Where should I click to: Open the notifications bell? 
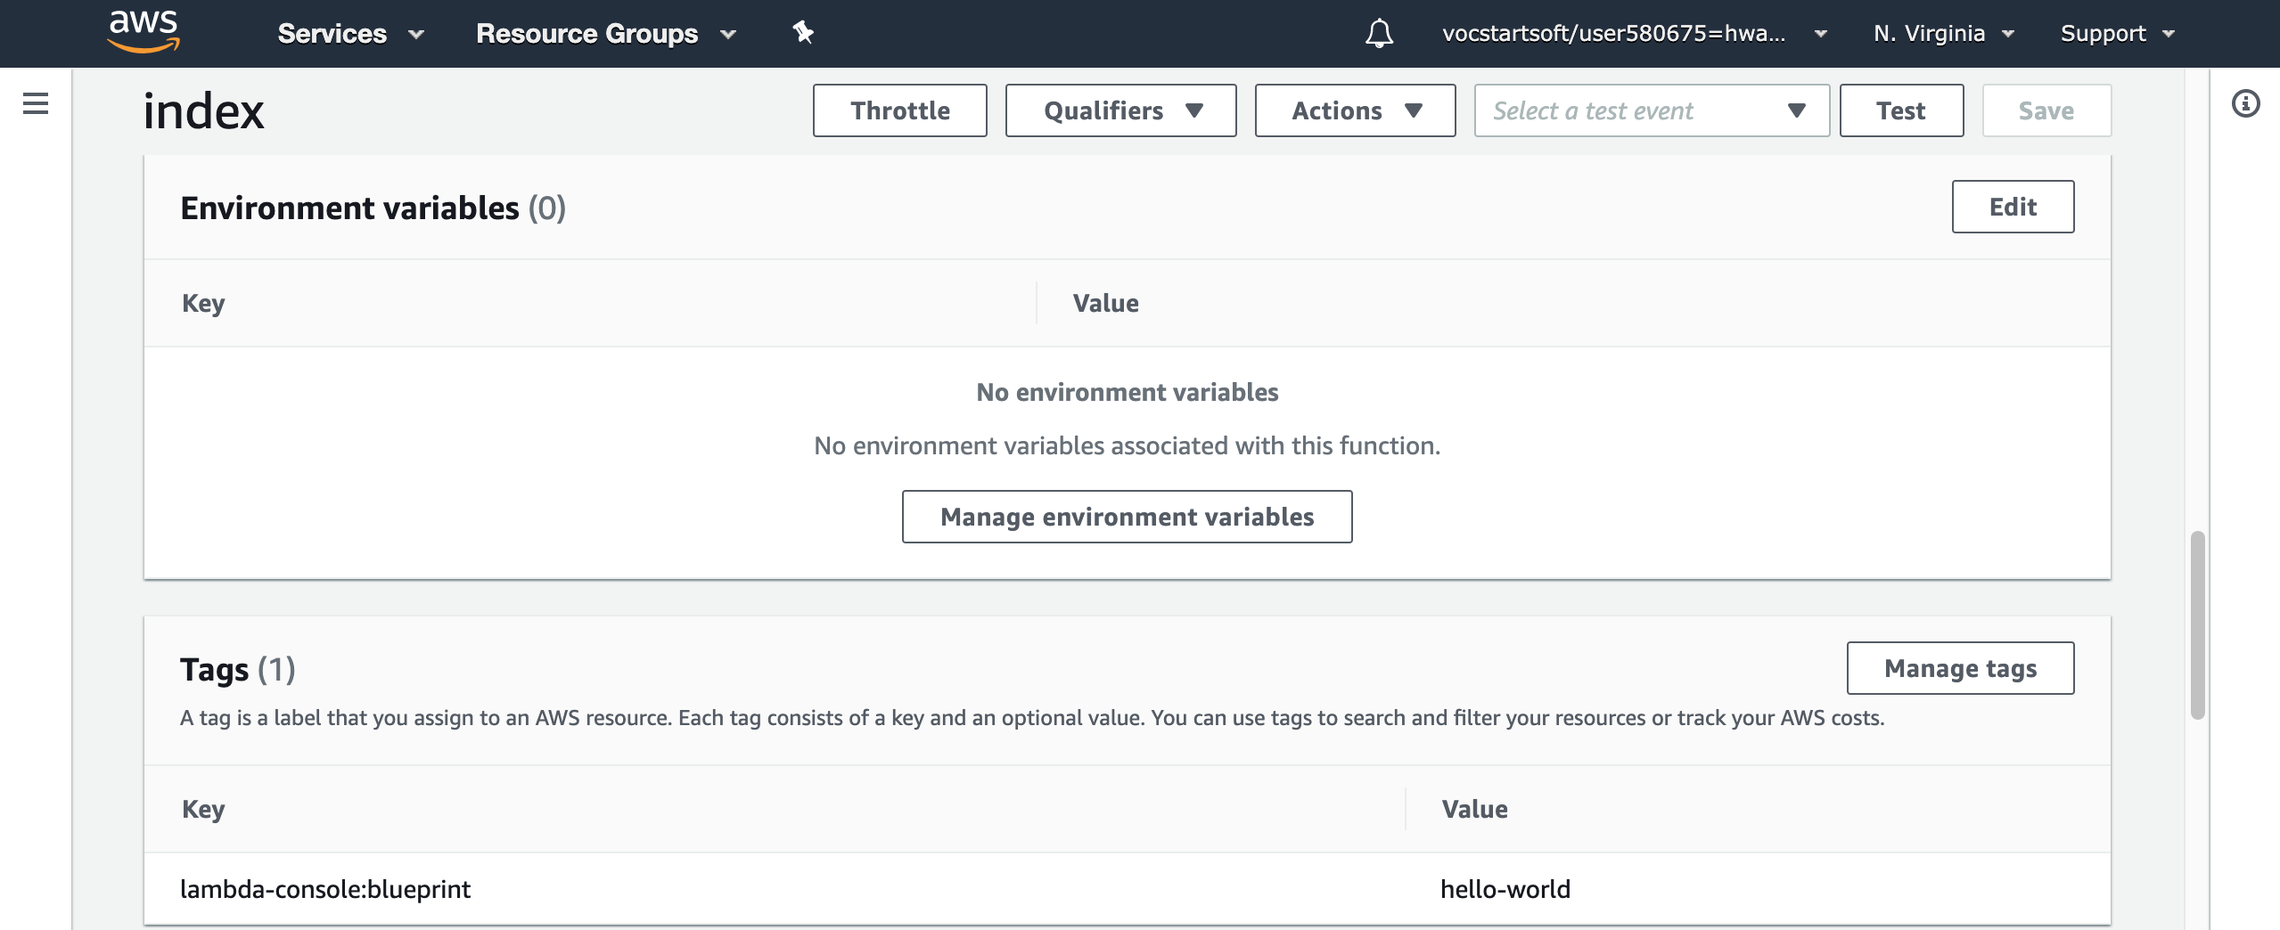pos(1379,34)
